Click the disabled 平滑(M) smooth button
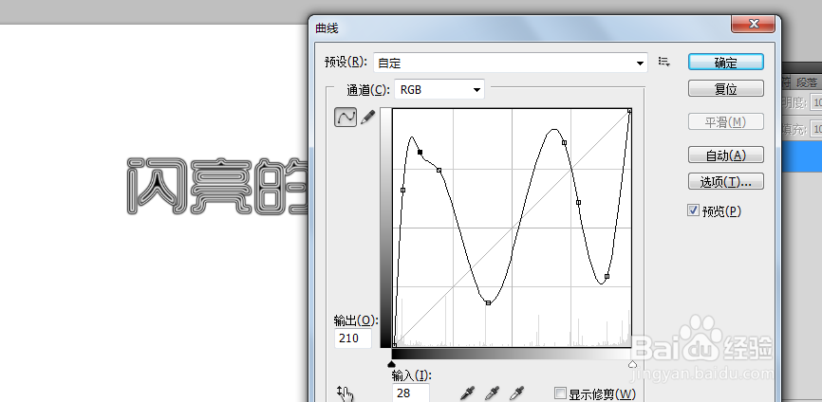Image resolution: width=822 pixels, height=402 pixels. (726, 122)
